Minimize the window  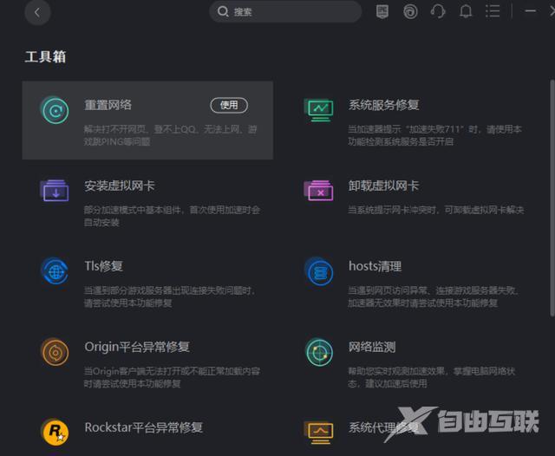point(530,11)
